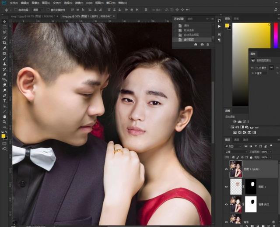Viewport: 280px width, 227px height.
Task: Toggle the 显示变换控件 checkbox
Action: pyautogui.click(x=48, y=9)
